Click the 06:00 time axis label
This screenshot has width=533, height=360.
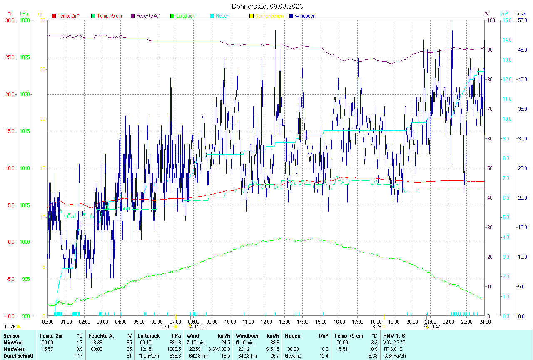coord(157,322)
